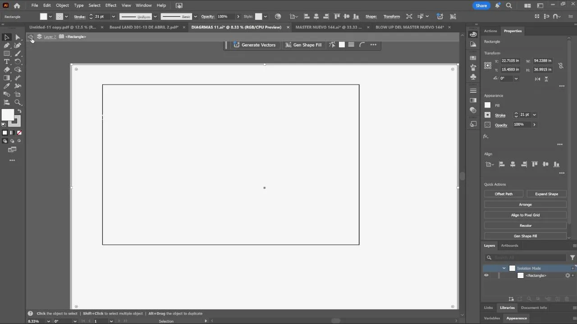This screenshot has height=324, width=577.
Task: Open stroke weight dropdown in Properties panel
Action: pyautogui.click(x=534, y=115)
